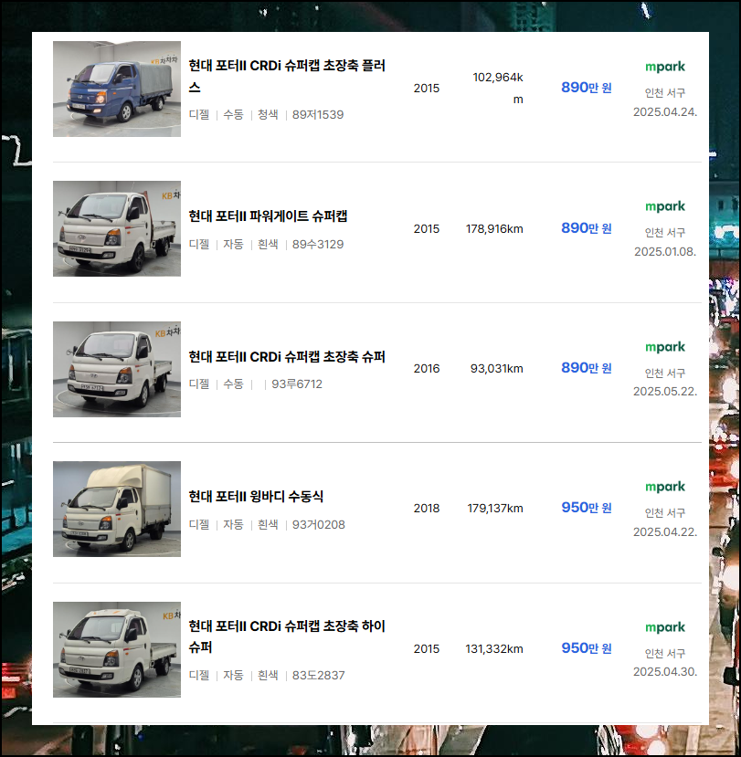Click the 131,332km mileage value
Screen dimensions: 741x757
pos(494,649)
